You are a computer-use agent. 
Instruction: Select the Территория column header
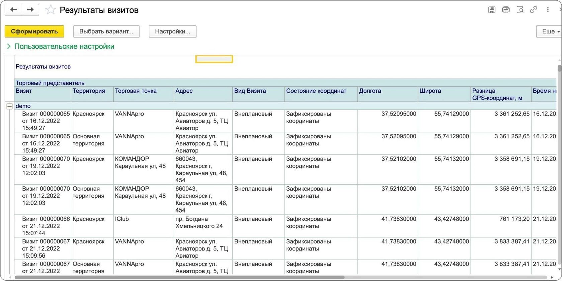pyautogui.click(x=92, y=94)
